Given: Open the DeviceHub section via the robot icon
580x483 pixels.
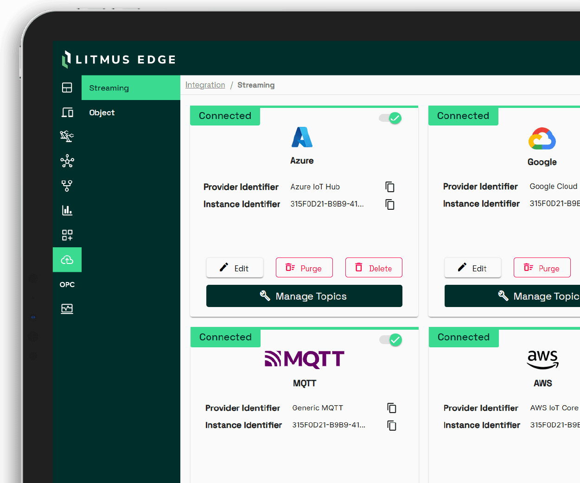Looking at the screenshot, I should coord(67,136).
